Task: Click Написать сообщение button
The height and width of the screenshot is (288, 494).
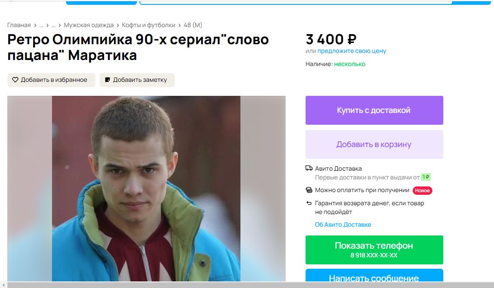Action: click(374, 275)
